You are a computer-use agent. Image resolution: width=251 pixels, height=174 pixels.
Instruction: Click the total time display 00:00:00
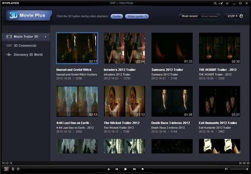(x=244, y=163)
